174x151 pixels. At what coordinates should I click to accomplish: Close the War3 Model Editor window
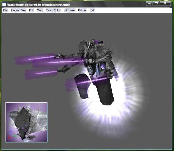(165, 3)
